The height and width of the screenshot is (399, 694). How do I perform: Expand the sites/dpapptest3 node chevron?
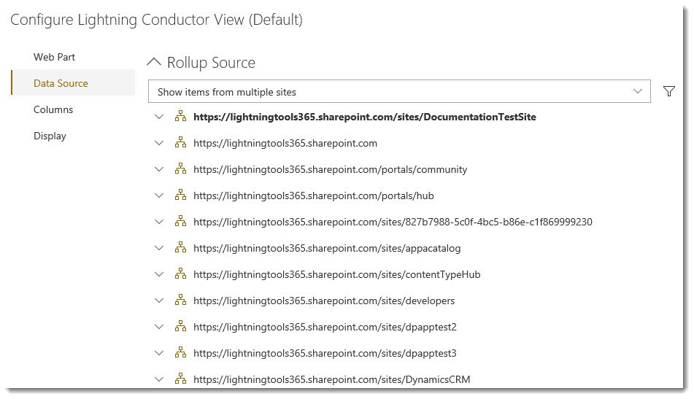point(159,353)
